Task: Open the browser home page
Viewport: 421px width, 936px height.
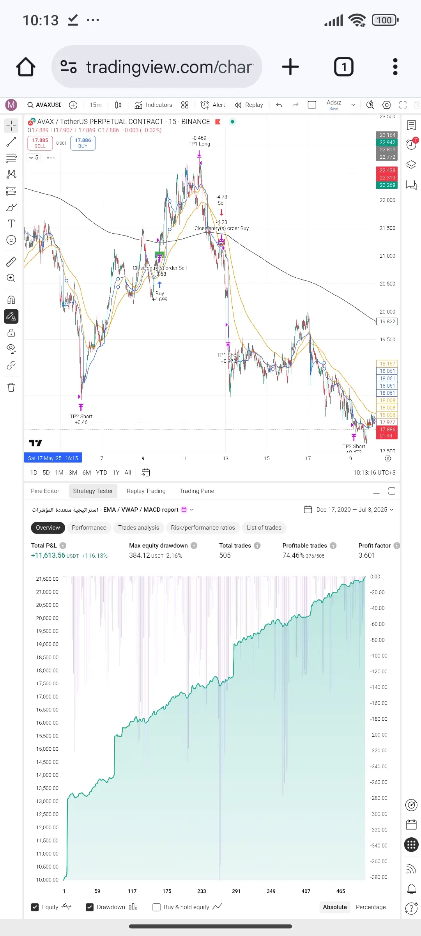Action: point(26,67)
